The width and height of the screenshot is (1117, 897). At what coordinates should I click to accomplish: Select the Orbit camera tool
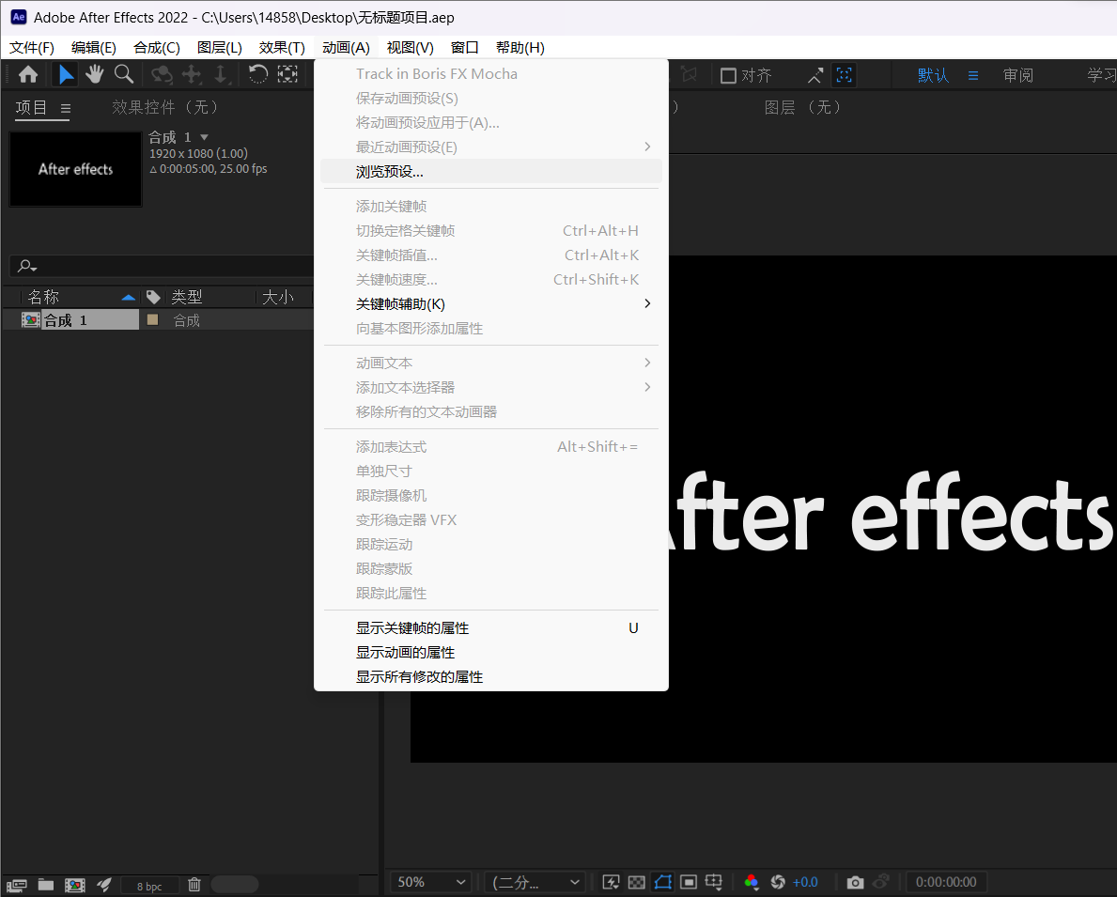pyautogui.click(x=162, y=74)
